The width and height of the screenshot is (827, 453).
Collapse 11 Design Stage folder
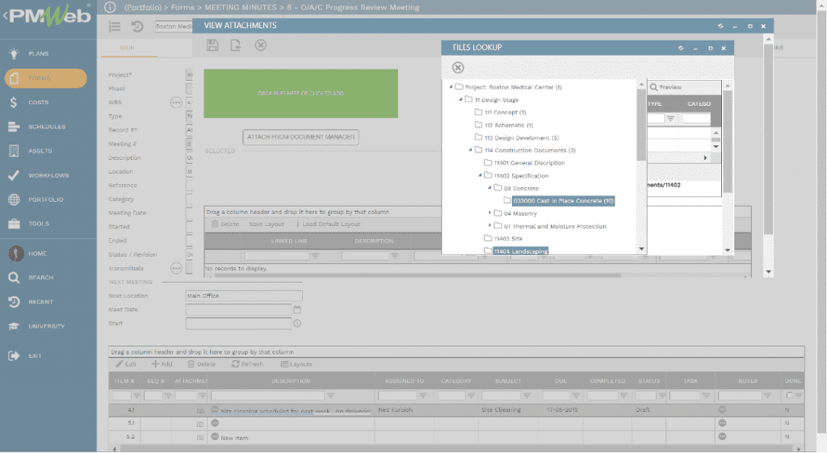click(x=460, y=99)
